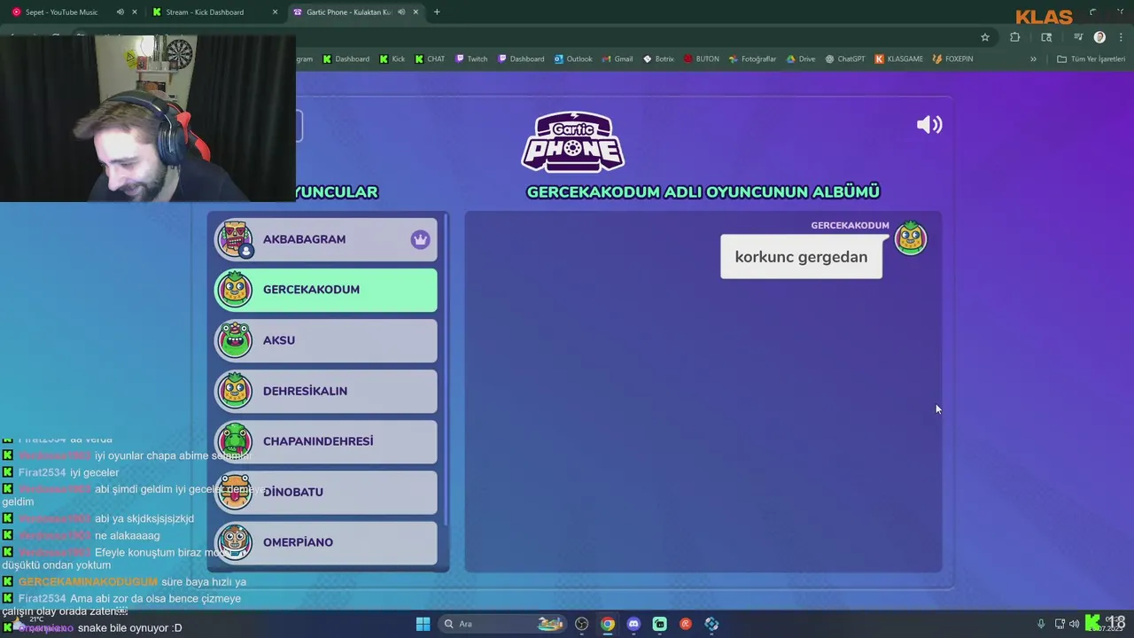Open the Outlook bookmark
The height and width of the screenshot is (638, 1134).
(573, 59)
